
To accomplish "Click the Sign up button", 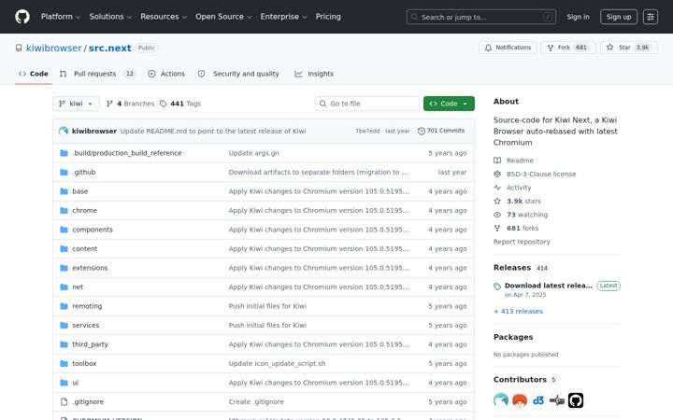I will [x=619, y=17].
